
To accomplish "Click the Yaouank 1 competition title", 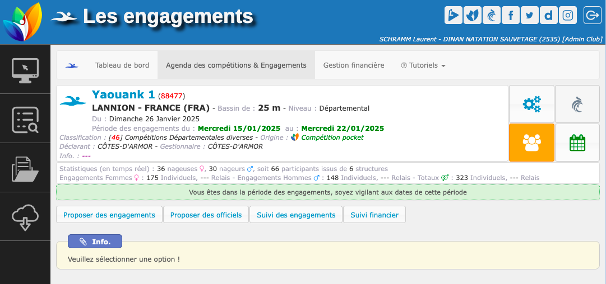I will [123, 94].
